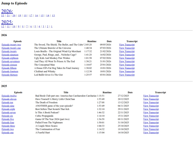Open the Episode two link
Image resolution: width=194 pixels, height=146 pixels.
pyautogui.click(x=8, y=129)
